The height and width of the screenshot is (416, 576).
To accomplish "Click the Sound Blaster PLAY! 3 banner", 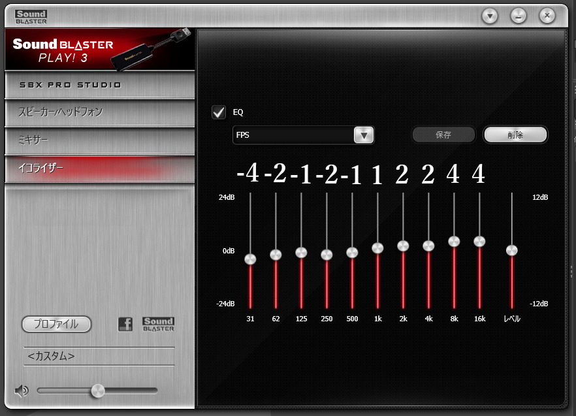I will coord(99,49).
